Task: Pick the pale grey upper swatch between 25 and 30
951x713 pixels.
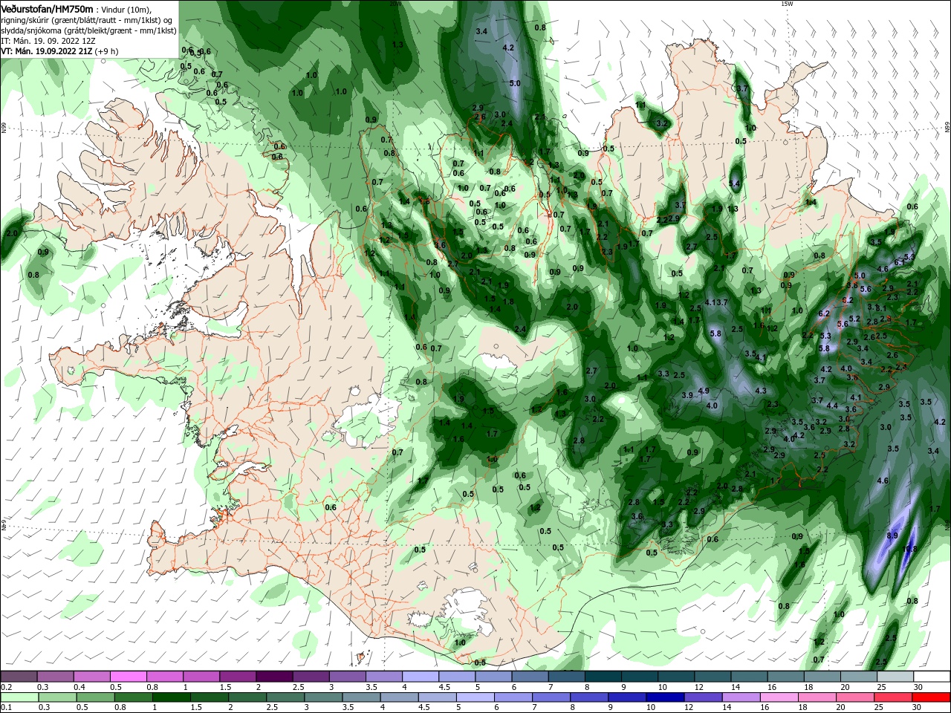Action: point(895,677)
